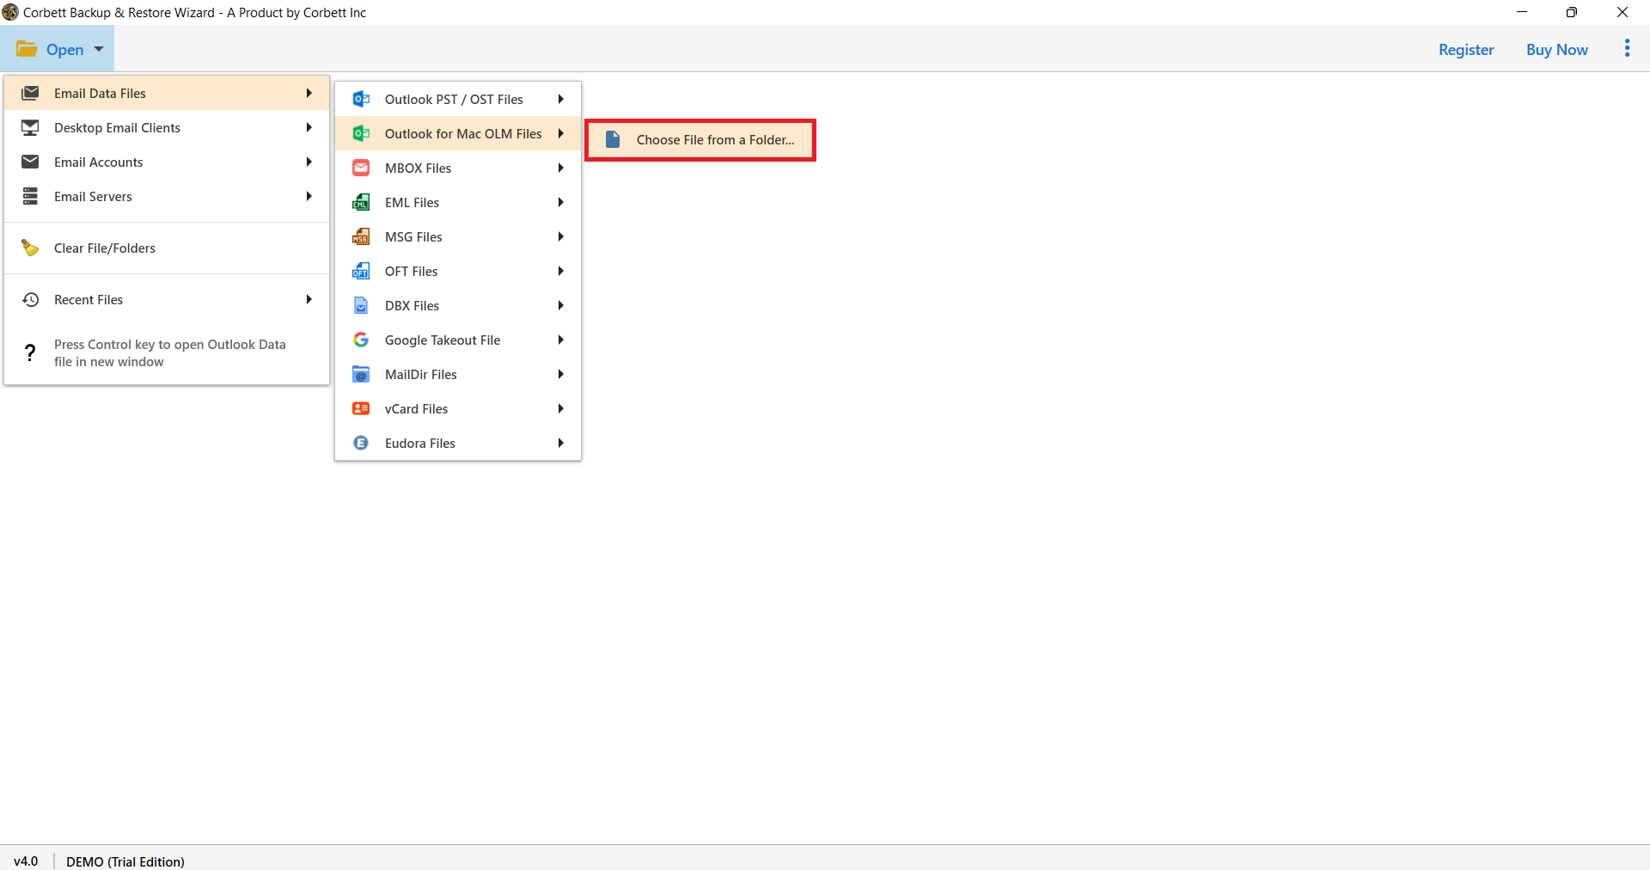Click the OFT Files icon
1650x870 pixels.
(x=361, y=271)
